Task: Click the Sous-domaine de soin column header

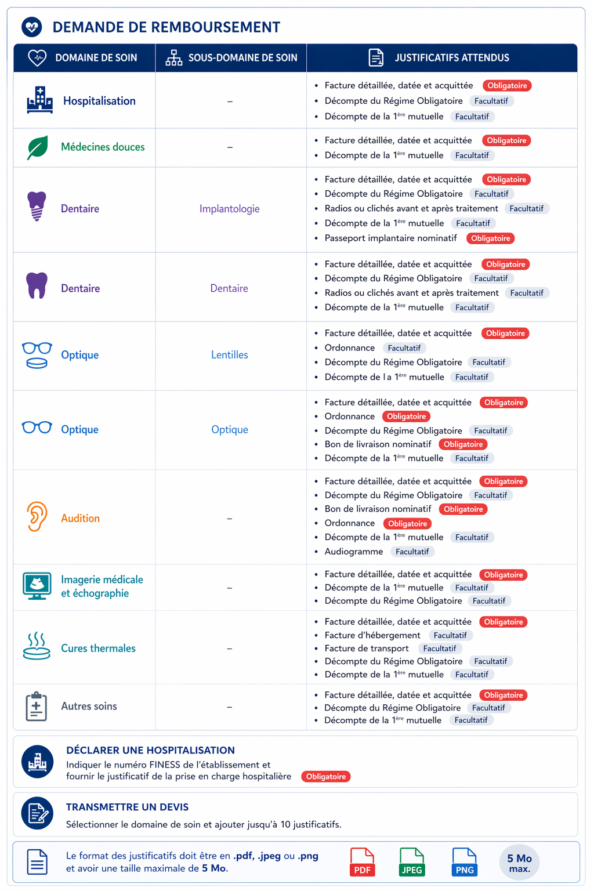Action: 231,58
